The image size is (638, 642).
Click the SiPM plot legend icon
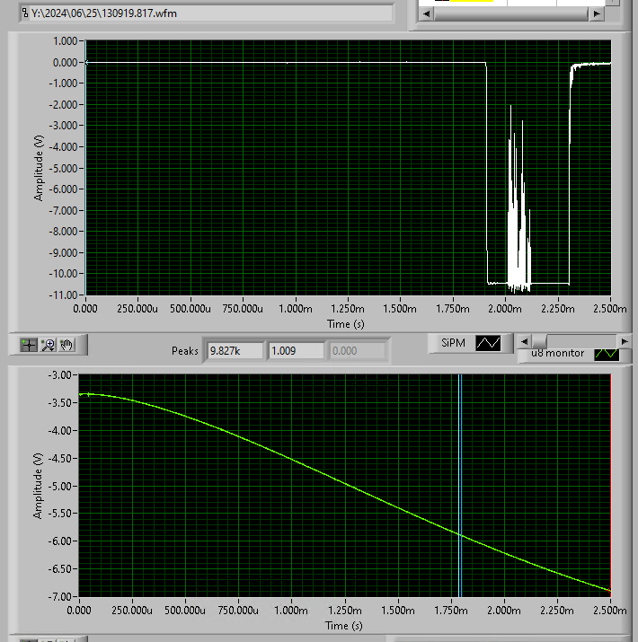tap(488, 343)
